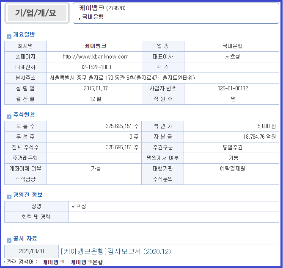Viewport: 283px width, 268px height.
Task: Click the 홈페이지 label cell
Action: tap(25, 57)
